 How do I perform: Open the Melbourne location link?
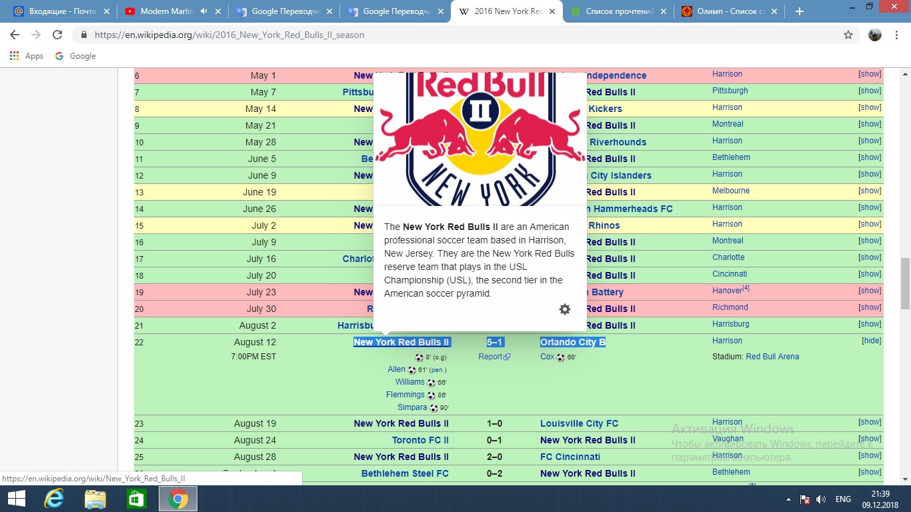731,191
